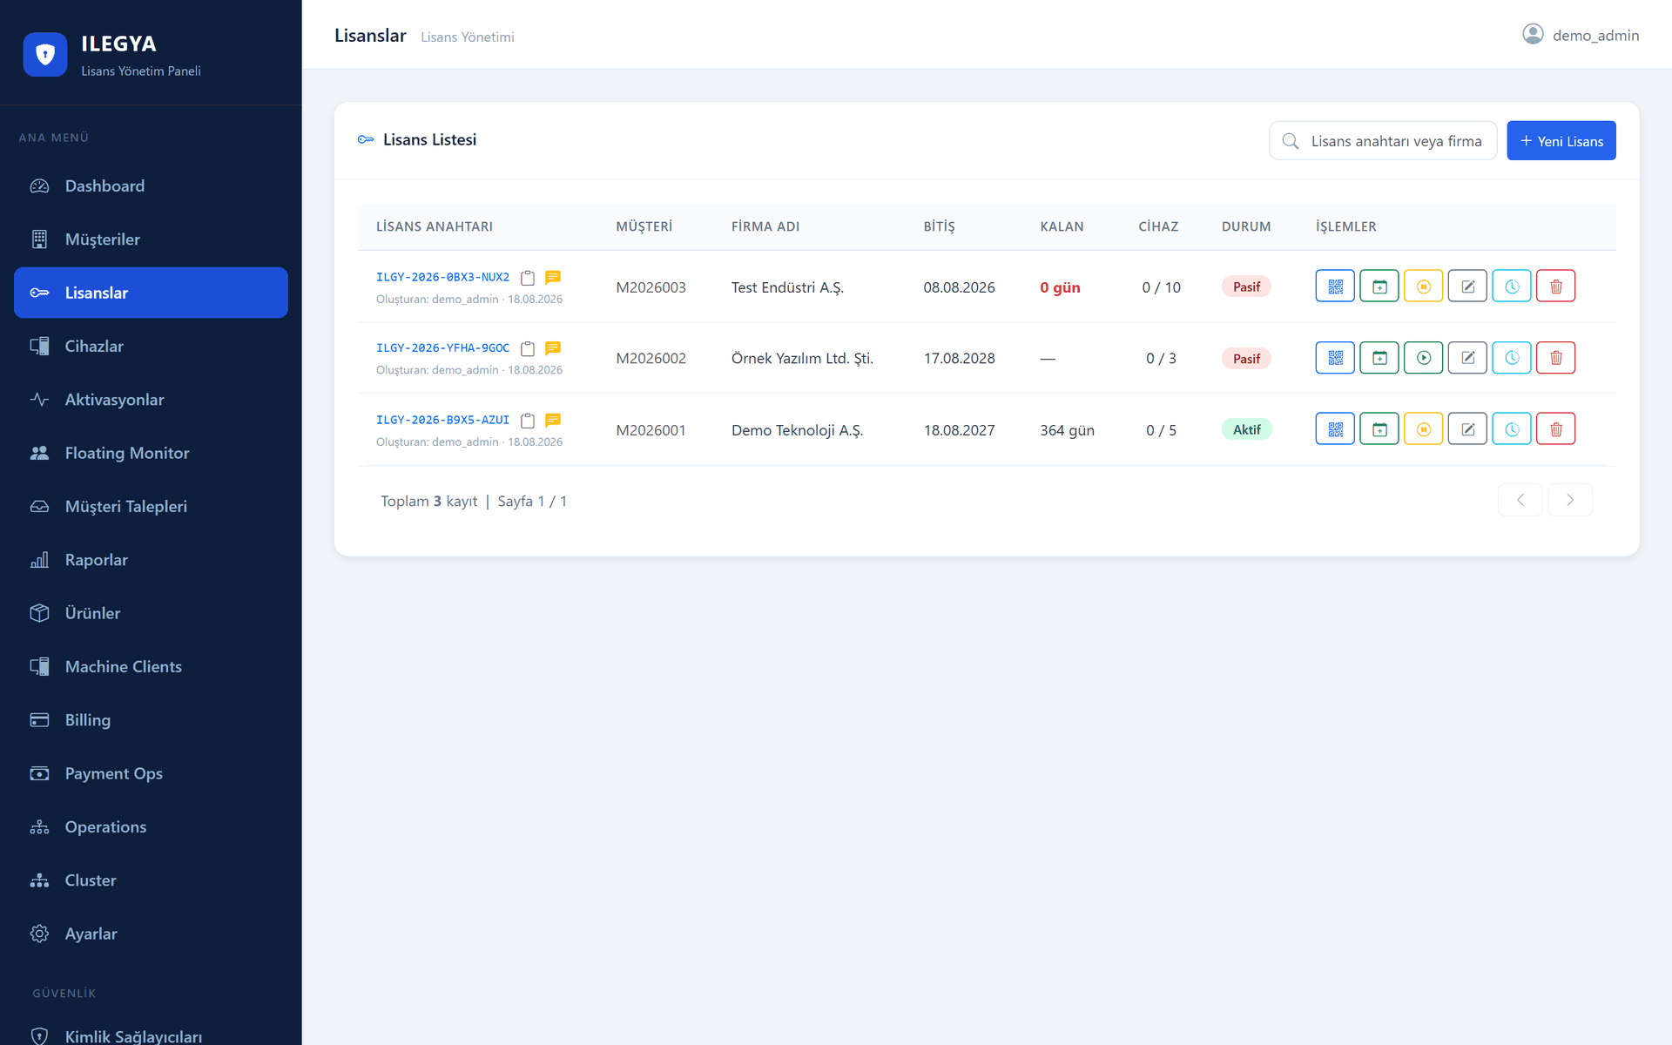Navigate to Aktivasyonlar
1672x1045 pixels.
click(x=151, y=400)
